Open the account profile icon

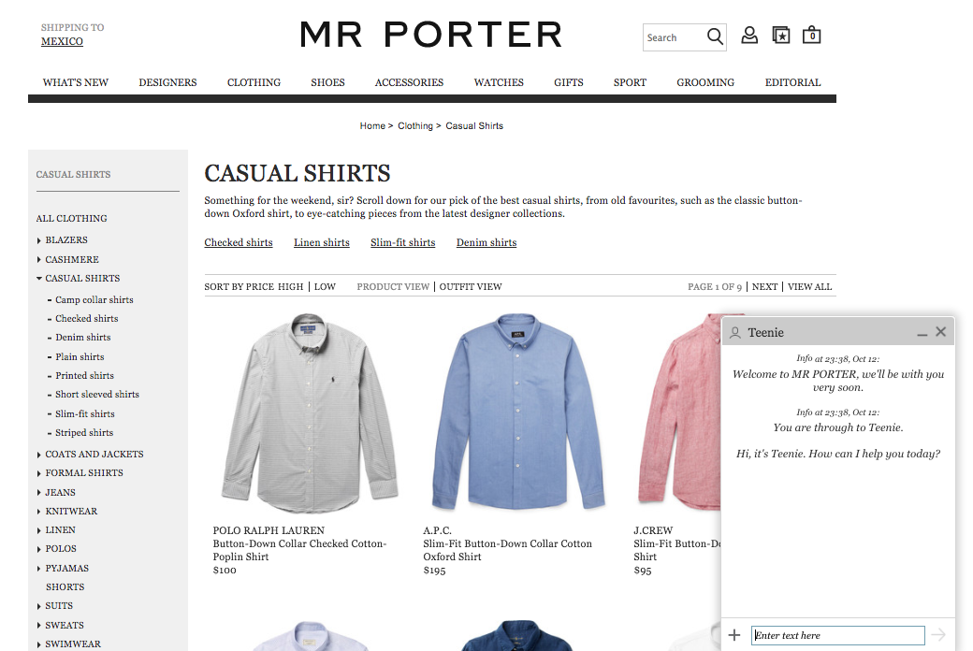coord(749,36)
